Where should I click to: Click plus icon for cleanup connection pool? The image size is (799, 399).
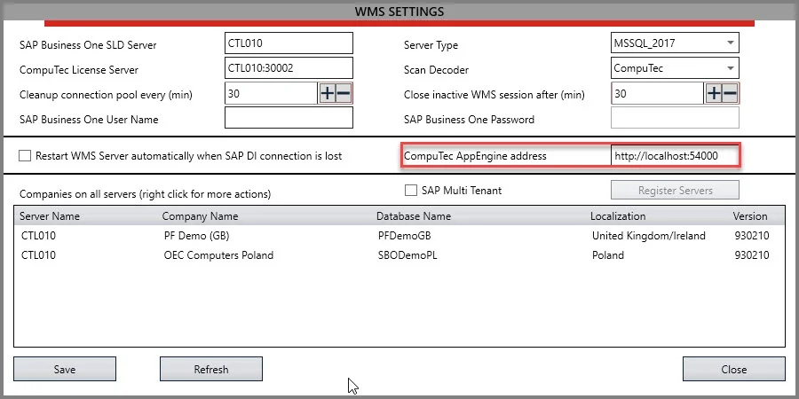(328, 93)
